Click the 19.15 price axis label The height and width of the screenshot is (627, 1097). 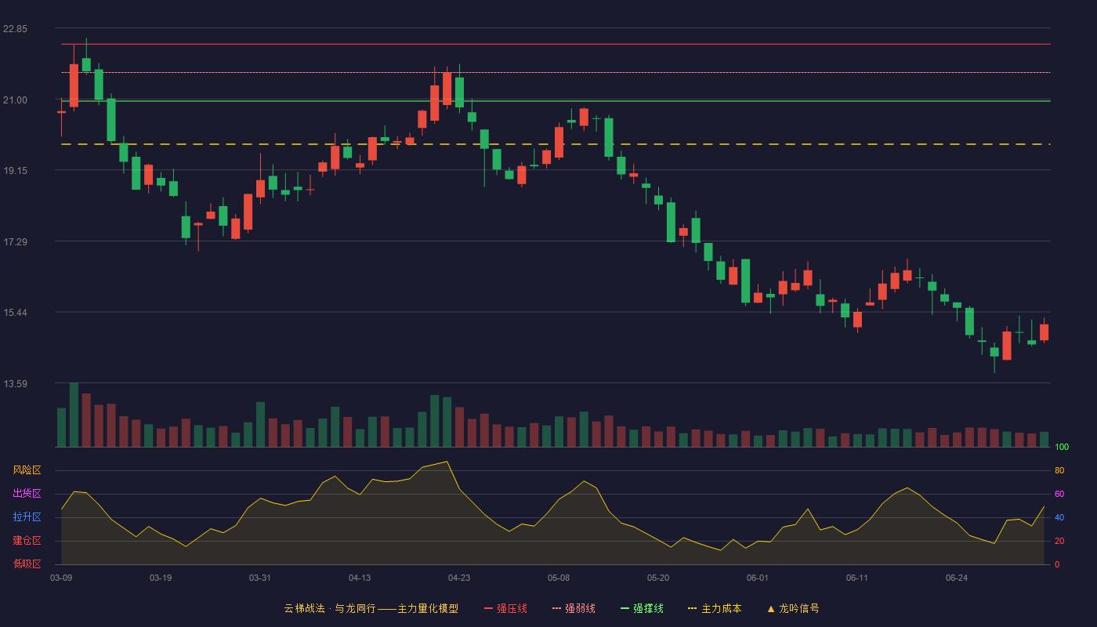pos(15,171)
